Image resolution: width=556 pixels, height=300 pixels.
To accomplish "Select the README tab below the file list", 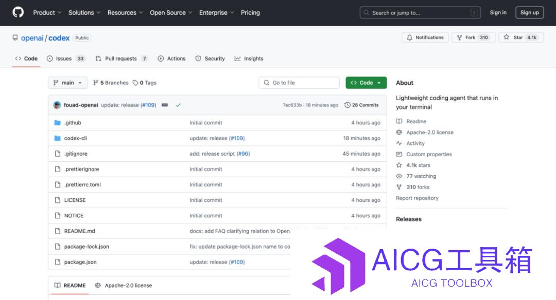I will click(x=70, y=286).
